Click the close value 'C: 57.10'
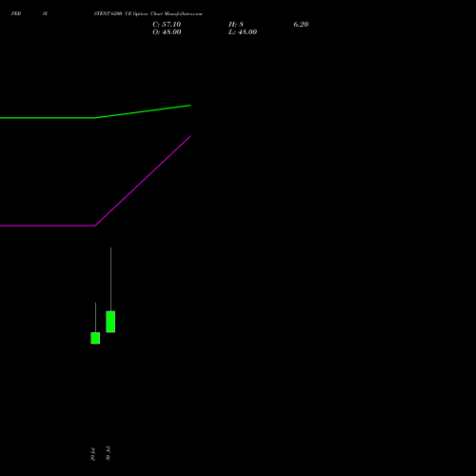Image resolution: width=476 pixels, height=476 pixels. (x=167, y=25)
